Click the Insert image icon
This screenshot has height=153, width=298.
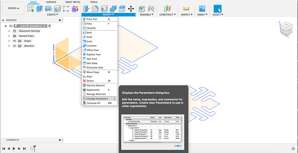202,9
